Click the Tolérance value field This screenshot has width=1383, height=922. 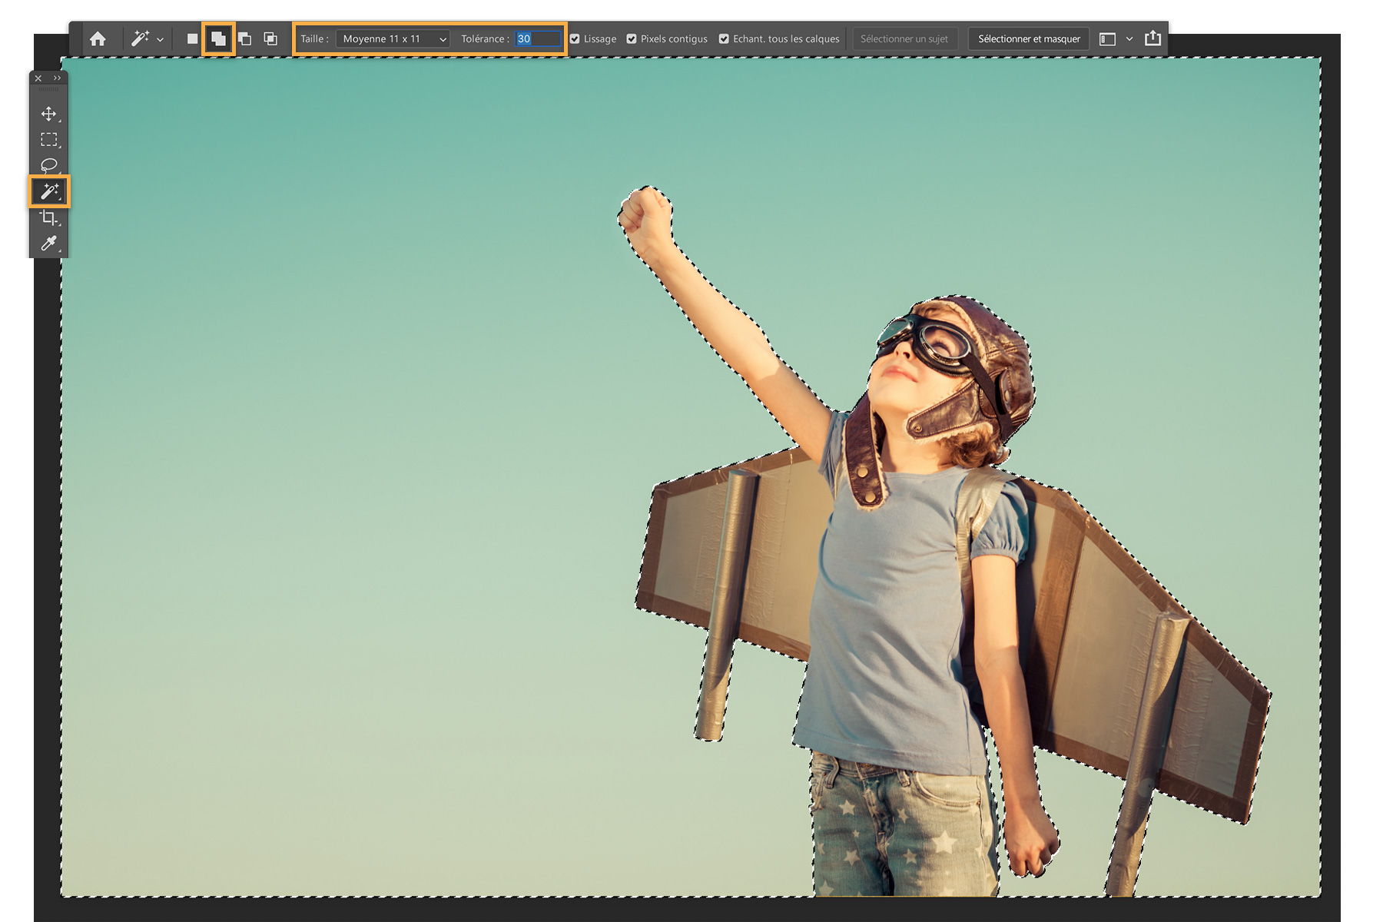(538, 39)
